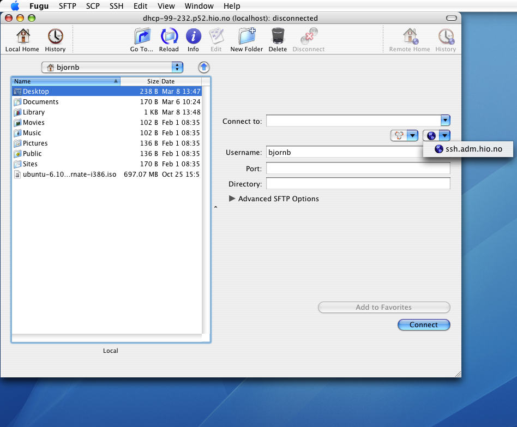Open Connect to history dropdown arrow
This screenshot has width=517, height=427.
click(445, 121)
